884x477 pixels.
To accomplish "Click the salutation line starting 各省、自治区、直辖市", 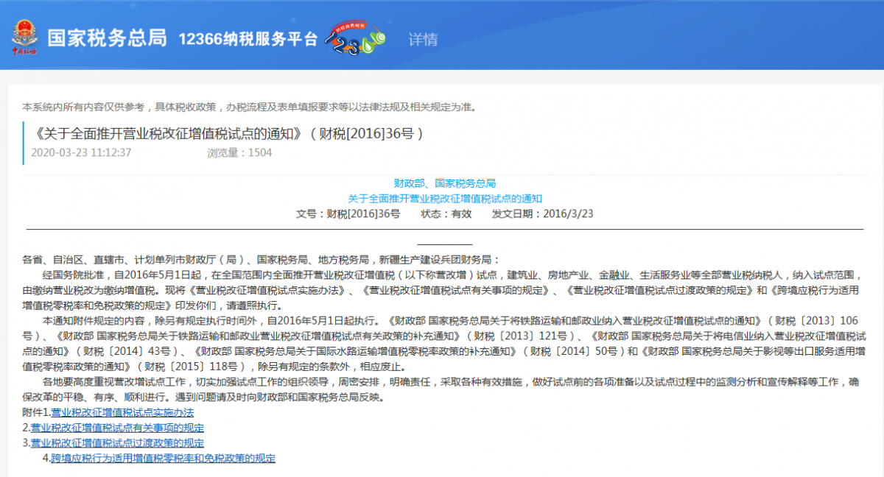I will pos(261,259).
